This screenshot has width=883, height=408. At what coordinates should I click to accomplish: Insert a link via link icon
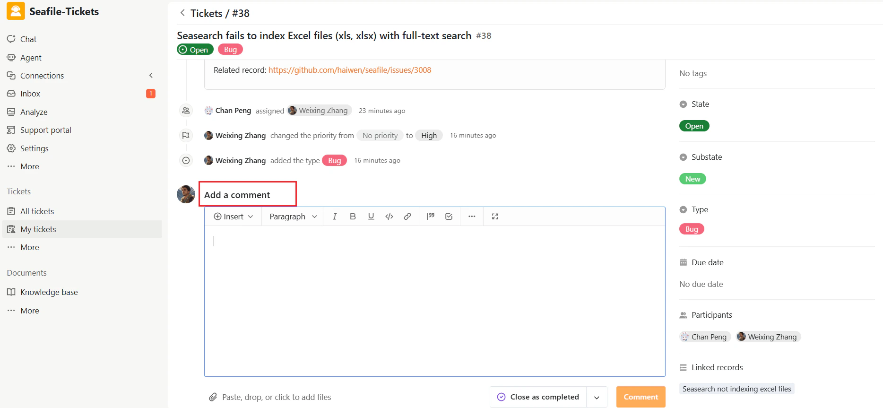[x=407, y=217]
